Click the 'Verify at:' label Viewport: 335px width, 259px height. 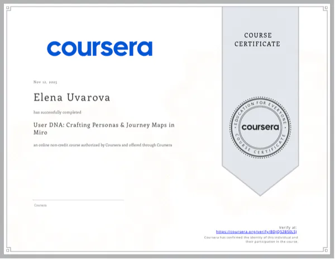coord(288,227)
